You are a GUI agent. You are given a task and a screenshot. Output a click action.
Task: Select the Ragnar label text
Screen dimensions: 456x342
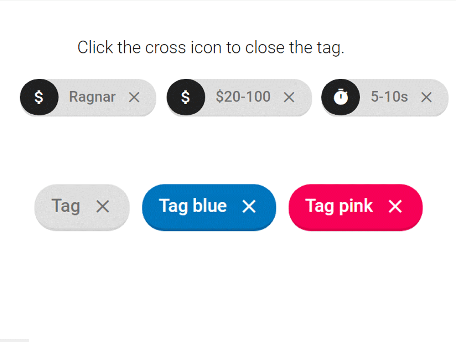pyautogui.click(x=92, y=97)
